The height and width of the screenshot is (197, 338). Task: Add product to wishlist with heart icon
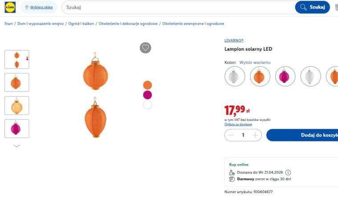pyautogui.click(x=146, y=48)
